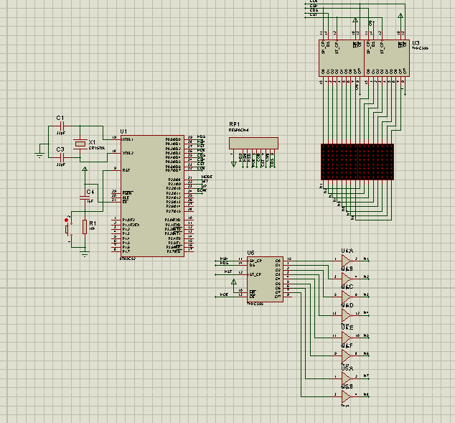Click the C4 reference label
This screenshot has width=455, height=423.
tap(90, 192)
